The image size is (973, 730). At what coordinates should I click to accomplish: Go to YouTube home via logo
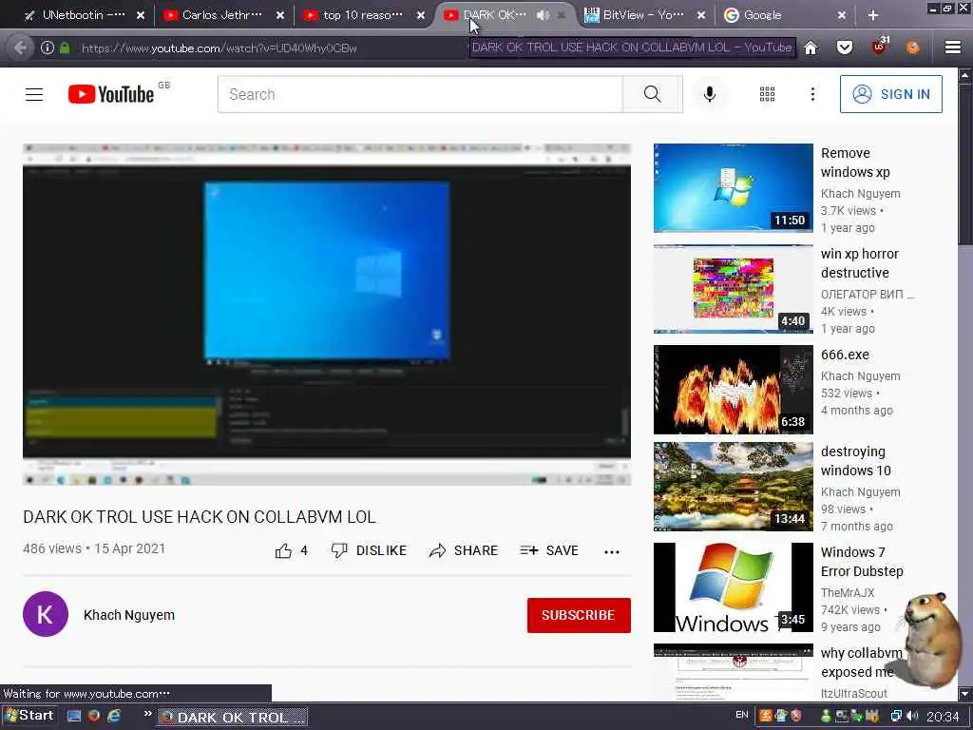[112, 94]
